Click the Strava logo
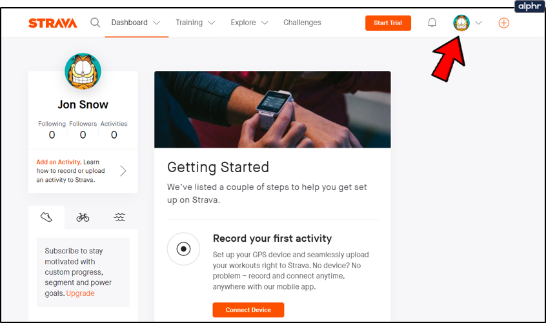 (x=52, y=23)
